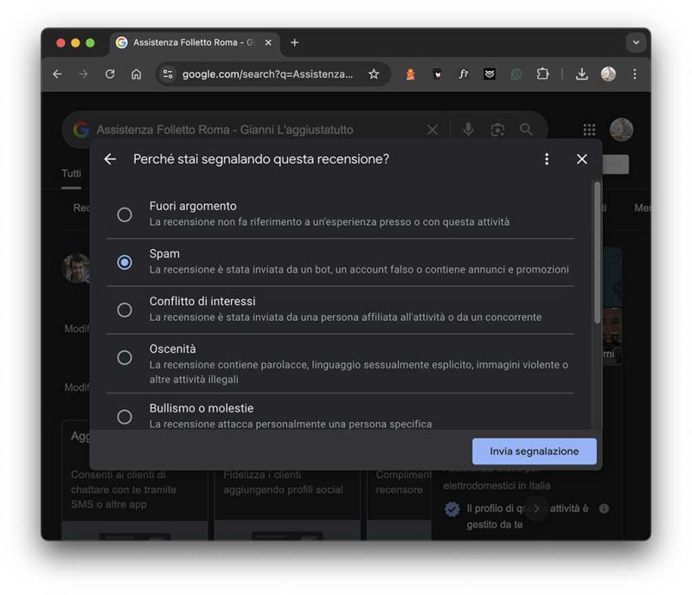The width and height of the screenshot is (692, 595).
Task: Click the dialog's vertical scrollbar
Action: point(596,251)
